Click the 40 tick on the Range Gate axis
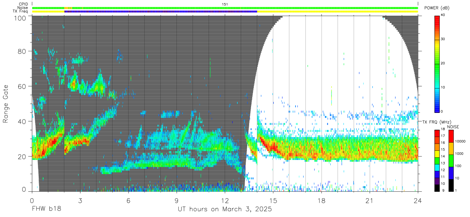Image resolution: width=470 pixels, height=217 pixels. tap(22, 121)
